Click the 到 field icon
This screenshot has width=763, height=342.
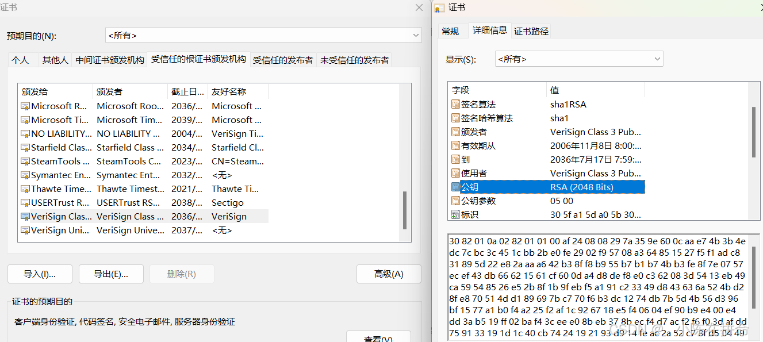click(x=455, y=160)
